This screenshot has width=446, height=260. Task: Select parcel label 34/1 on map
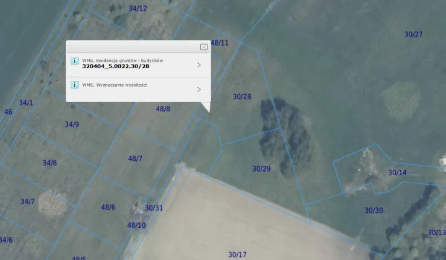[x=26, y=103]
